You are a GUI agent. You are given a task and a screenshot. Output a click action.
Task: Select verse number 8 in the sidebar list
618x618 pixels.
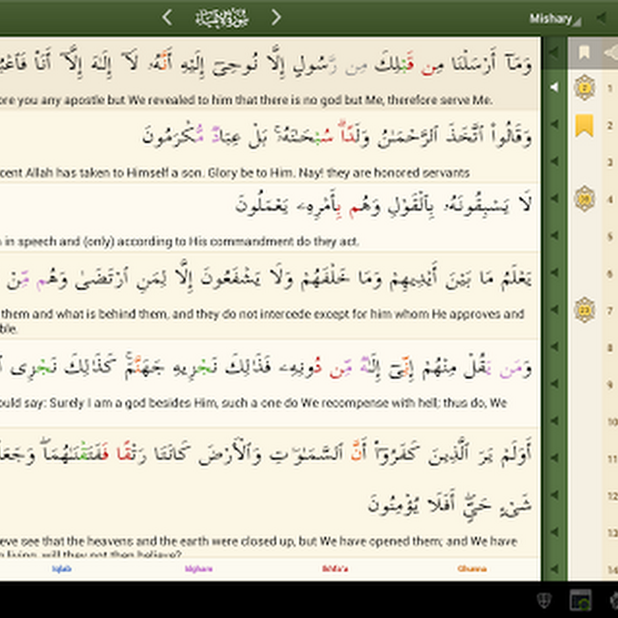pos(610,347)
